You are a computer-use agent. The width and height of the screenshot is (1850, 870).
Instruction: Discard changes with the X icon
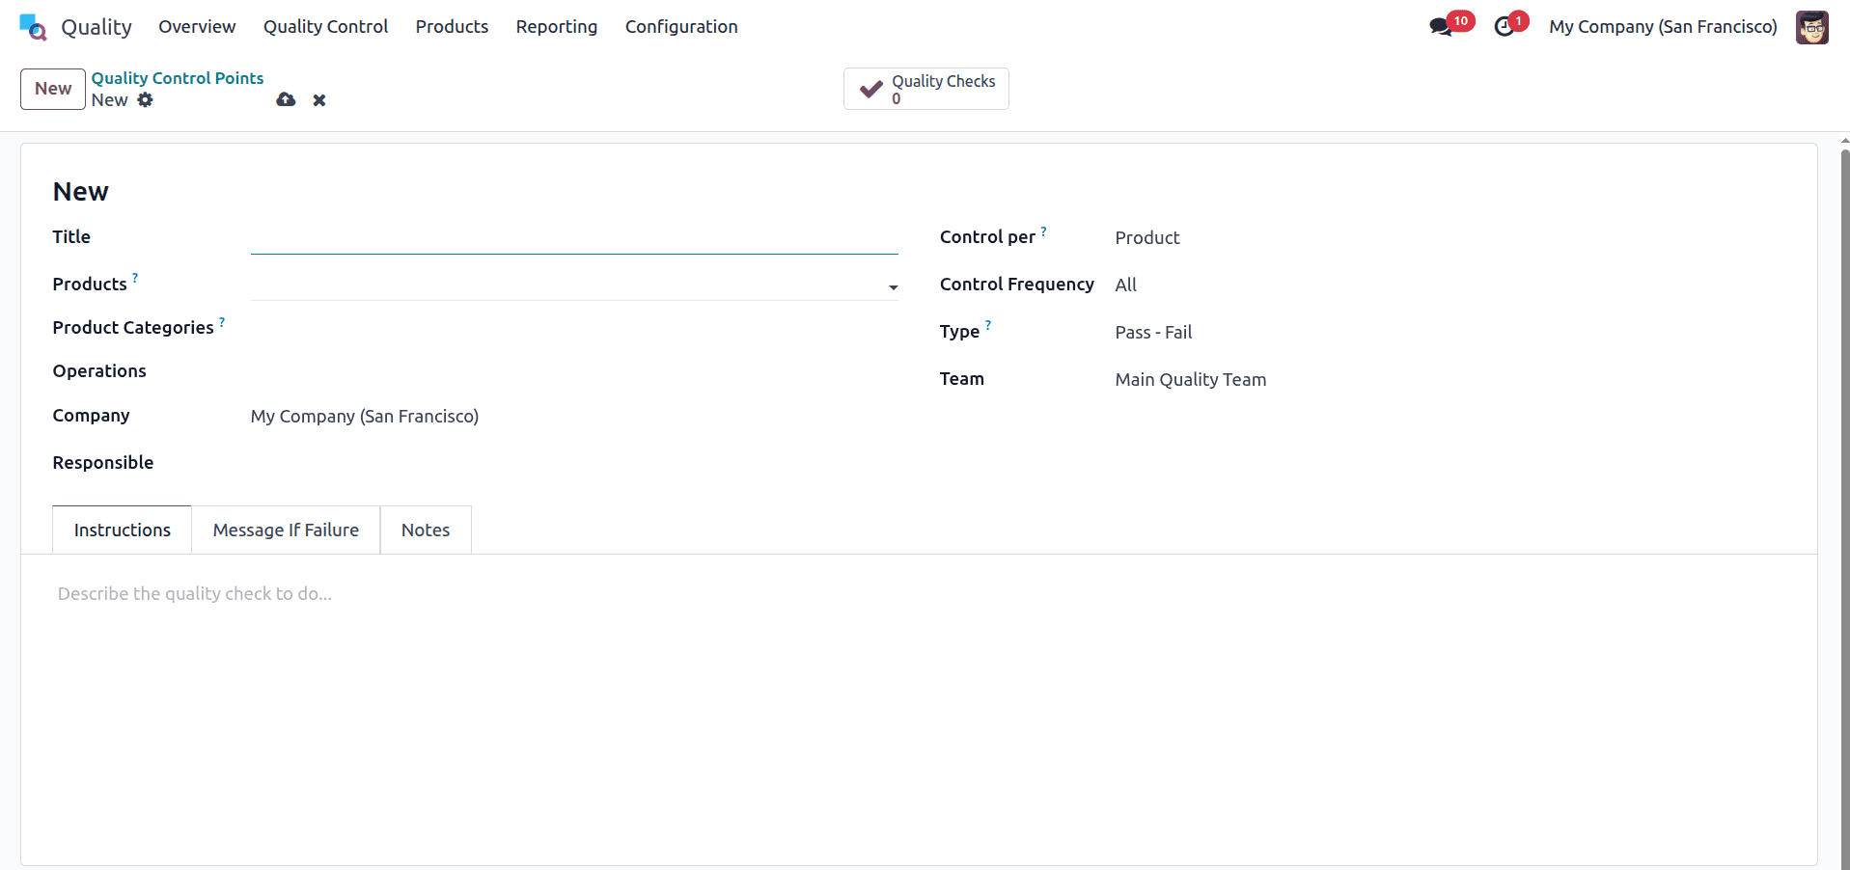(319, 100)
